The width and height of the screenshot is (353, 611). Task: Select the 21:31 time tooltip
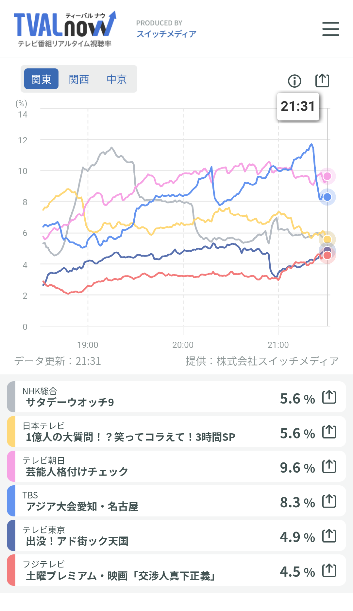coord(298,106)
